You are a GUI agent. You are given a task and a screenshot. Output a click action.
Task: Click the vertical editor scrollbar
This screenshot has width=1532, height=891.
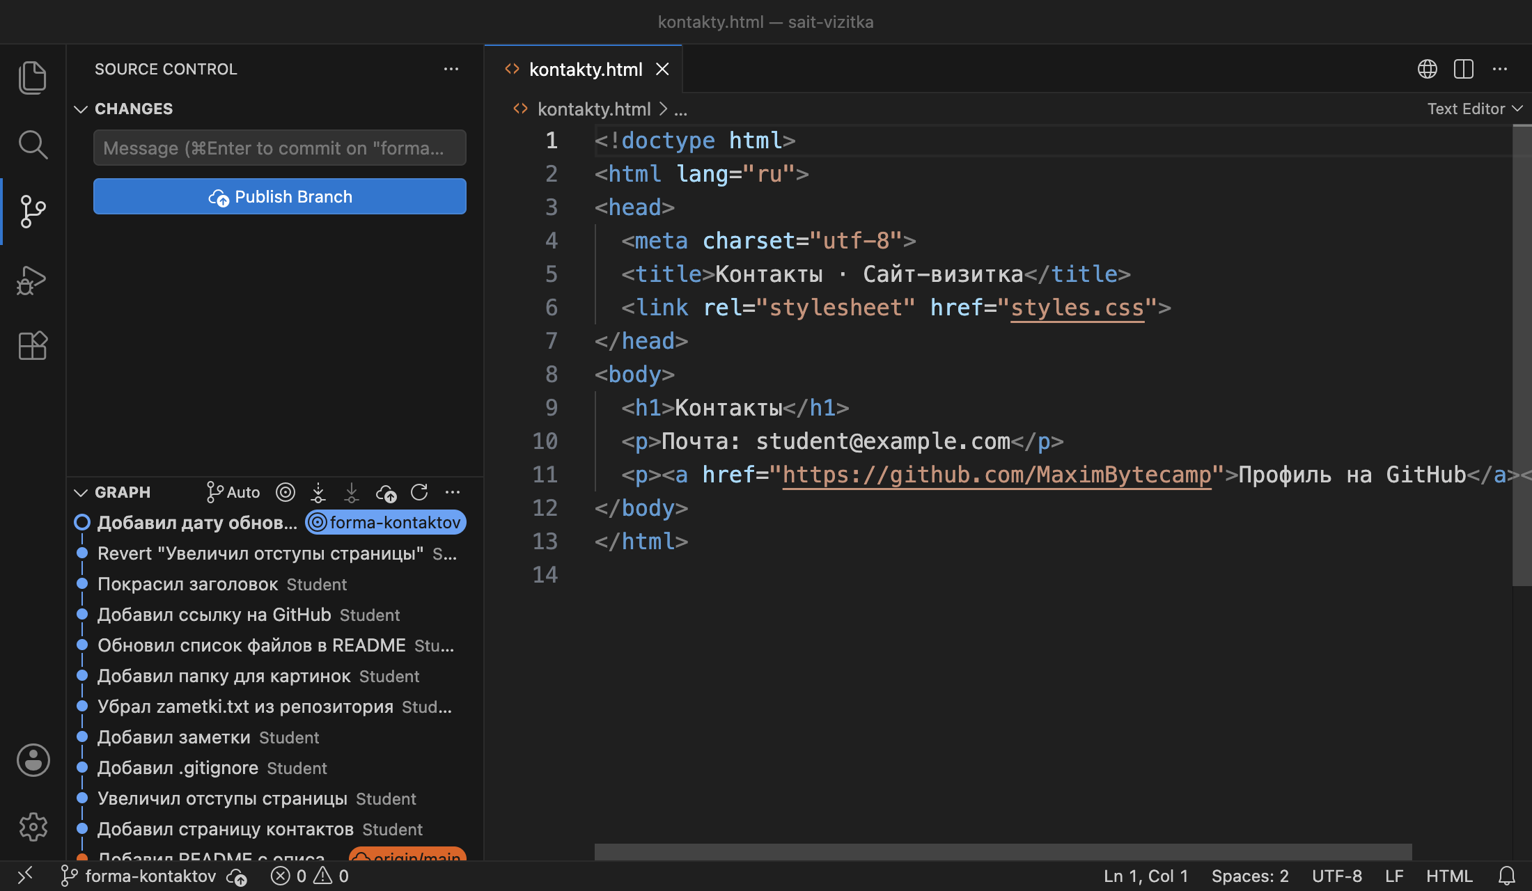1522,355
